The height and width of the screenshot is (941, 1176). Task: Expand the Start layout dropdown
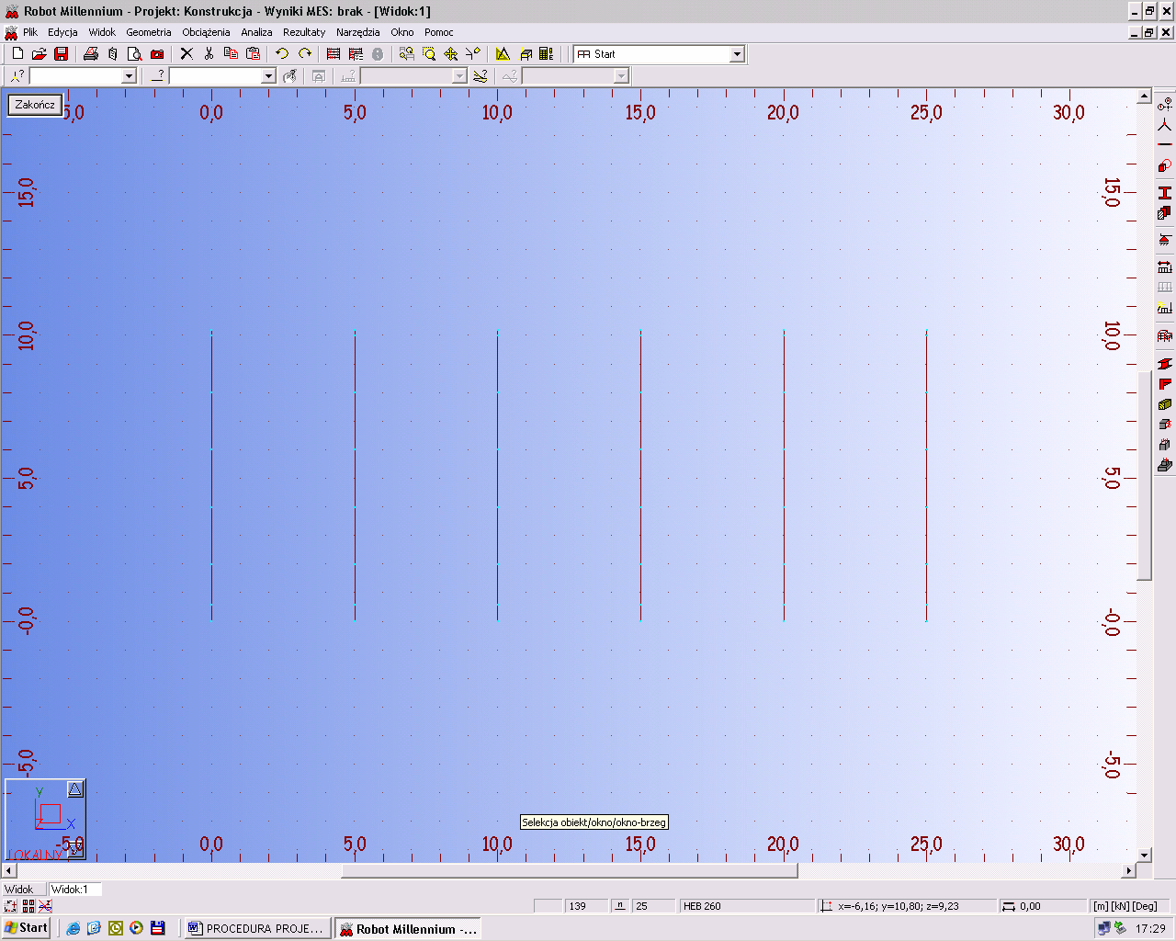pyautogui.click(x=737, y=54)
